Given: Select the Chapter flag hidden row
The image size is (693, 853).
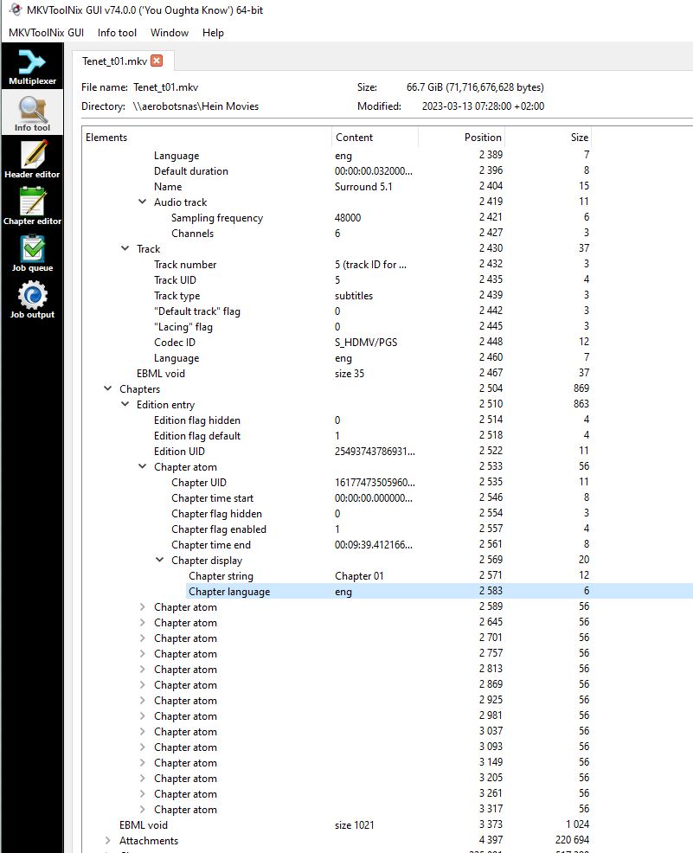Looking at the screenshot, I should 388,514.
